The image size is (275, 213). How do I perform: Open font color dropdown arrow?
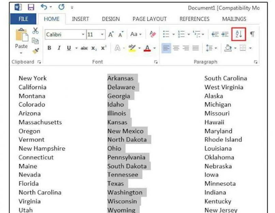click(x=154, y=48)
